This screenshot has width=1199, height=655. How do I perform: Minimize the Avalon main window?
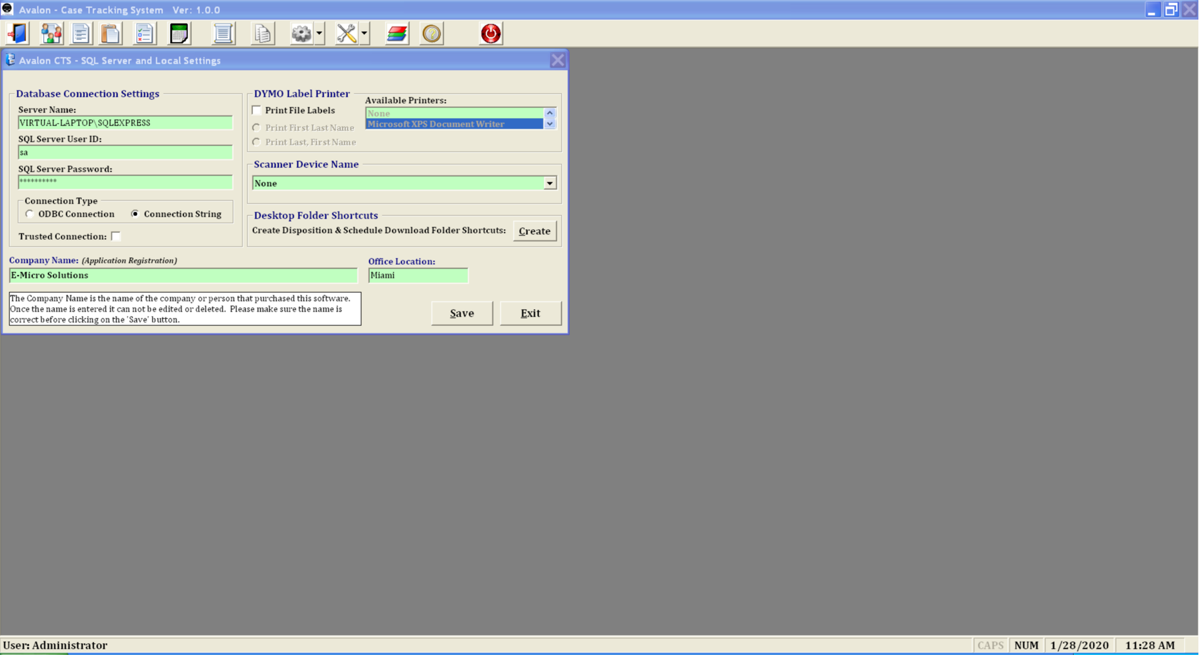(1152, 9)
